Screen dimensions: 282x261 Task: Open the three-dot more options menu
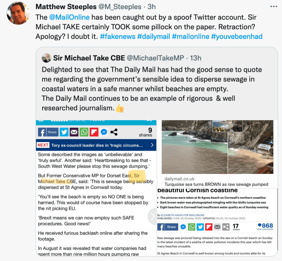coord(274,7)
